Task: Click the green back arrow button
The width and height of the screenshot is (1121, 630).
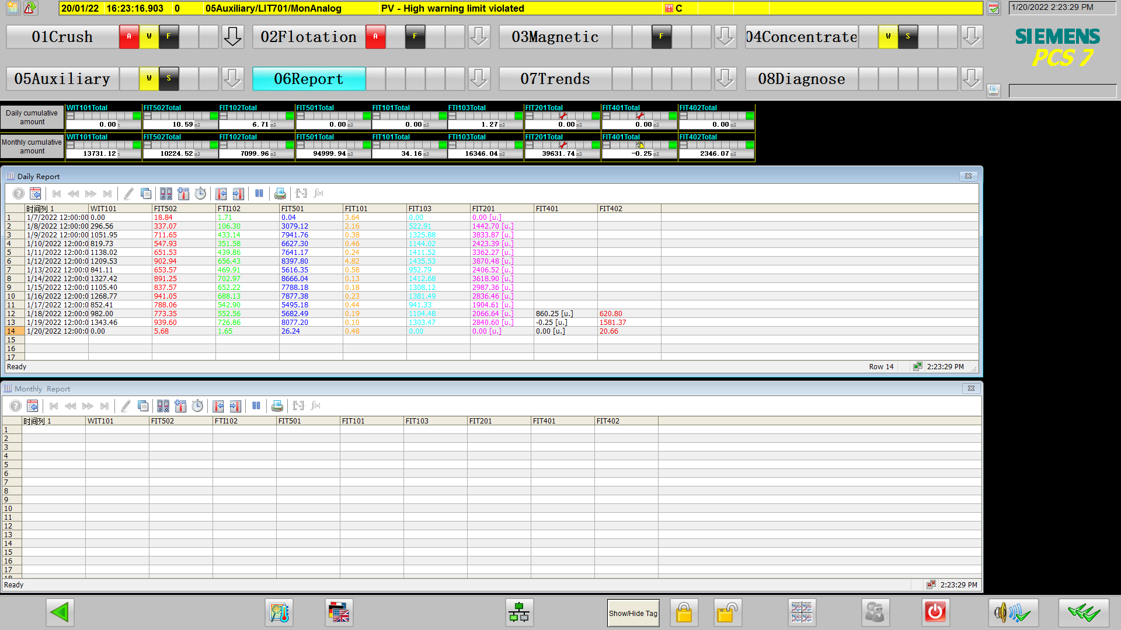Action: point(60,612)
